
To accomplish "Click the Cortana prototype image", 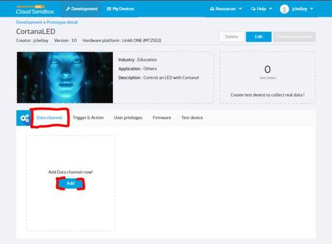I will (x=65, y=77).
